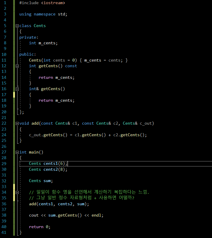This screenshot has width=212, height=238.
Task: Click 'return' keyword on line 14
Action: click(46, 78)
